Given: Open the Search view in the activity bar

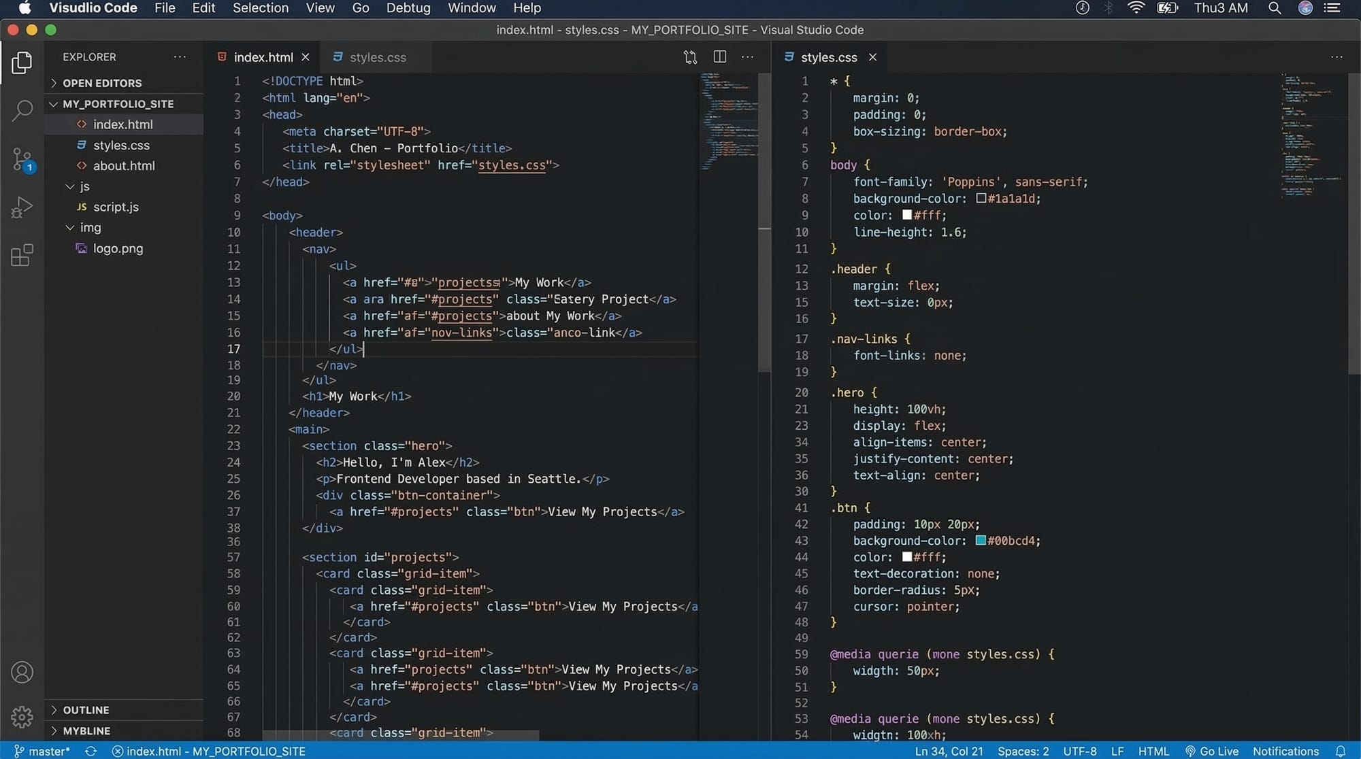Looking at the screenshot, I should tap(22, 110).
